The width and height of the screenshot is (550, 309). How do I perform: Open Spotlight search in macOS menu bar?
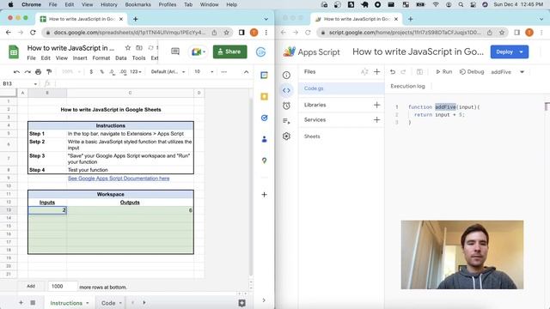click(461, 4)
